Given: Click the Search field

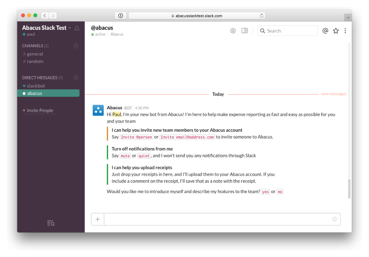Looking at the screenshot, I should 287,31.
